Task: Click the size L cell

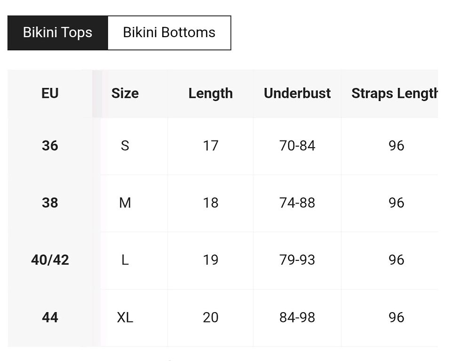Action: tap(125, 260)
